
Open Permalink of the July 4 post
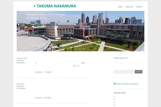pyautogui.click(x=48, y=98)
